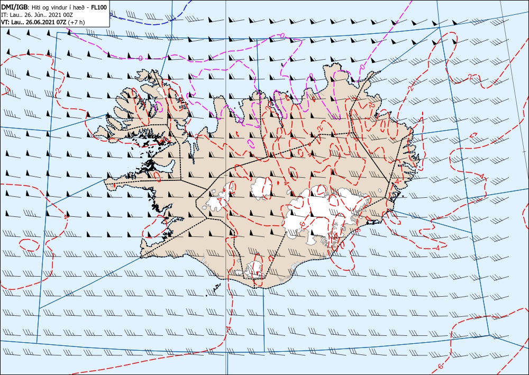Click the 'FL100' flight level label
Screen dimensions: 529x375
point(98,7)
